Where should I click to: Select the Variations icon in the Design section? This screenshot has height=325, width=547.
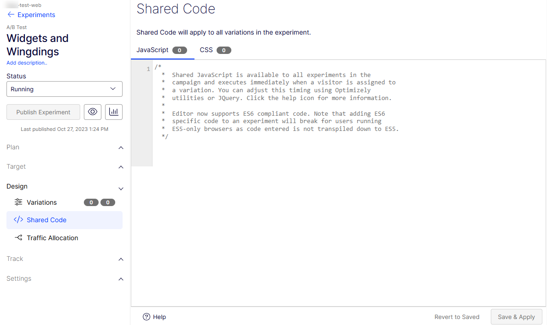(18, 202)
